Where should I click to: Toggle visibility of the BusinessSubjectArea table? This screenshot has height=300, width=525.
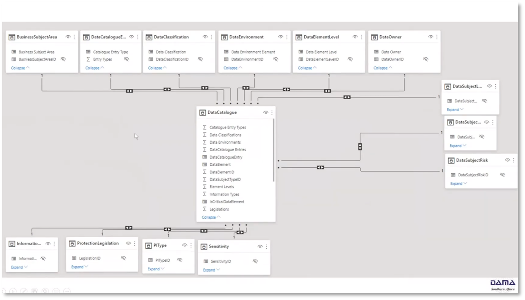click(x=68, y=37)
